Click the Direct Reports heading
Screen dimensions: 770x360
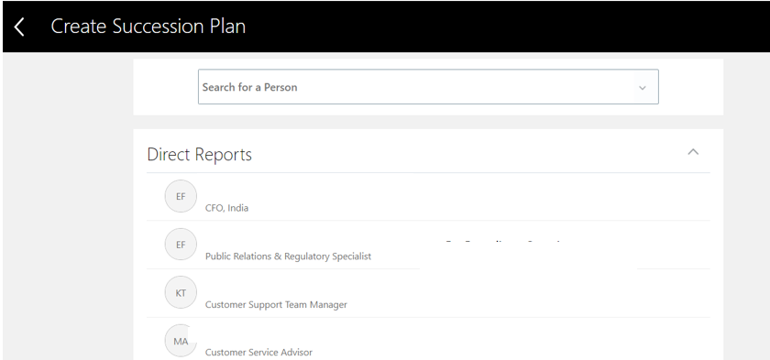[200, 155]
